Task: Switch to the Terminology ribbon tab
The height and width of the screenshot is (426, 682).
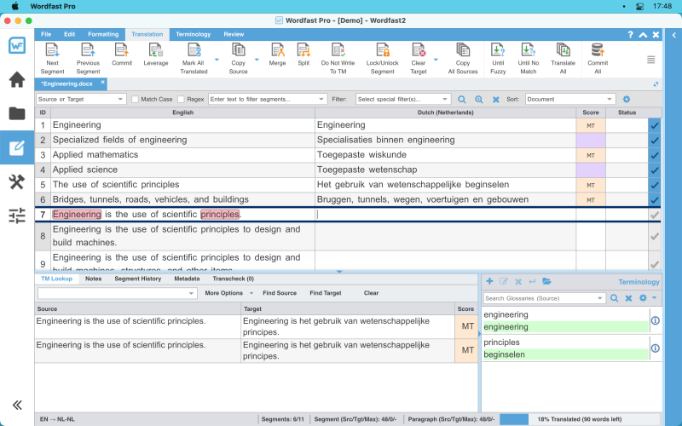Action: tap(194, 34)
